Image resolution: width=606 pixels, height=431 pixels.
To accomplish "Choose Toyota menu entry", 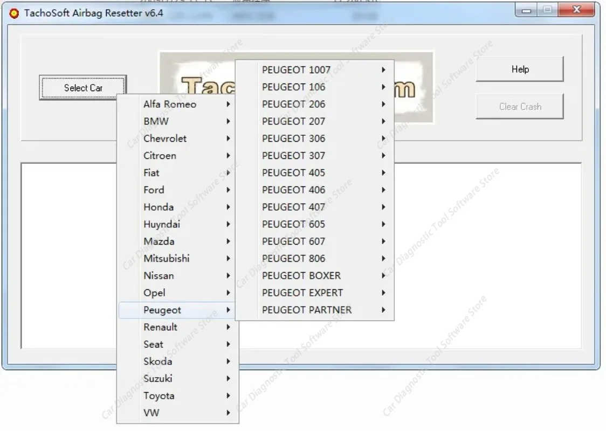I will pos(177,395).
